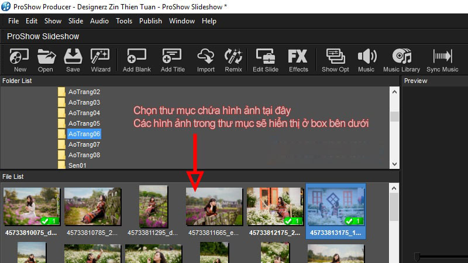Select the AoTrang07 folder
468x263 pixels.
pyautogui.click(x=84, y=144)
